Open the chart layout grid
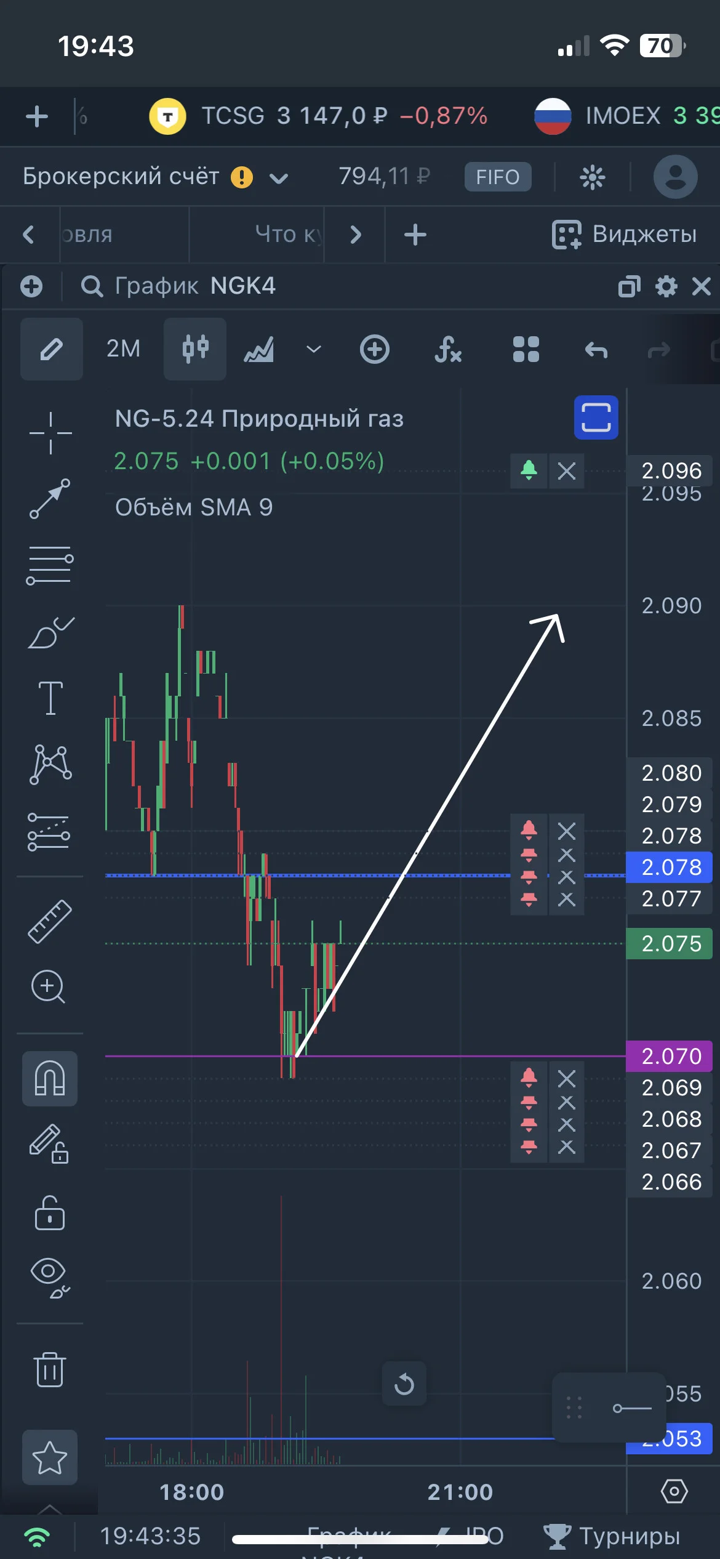 point(526,349)
